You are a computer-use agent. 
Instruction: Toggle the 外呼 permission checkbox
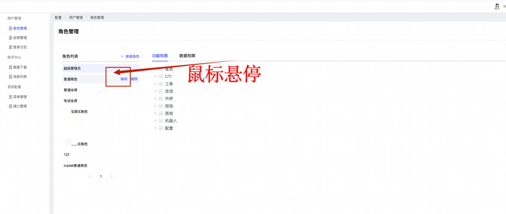click(x=161, y=99)
